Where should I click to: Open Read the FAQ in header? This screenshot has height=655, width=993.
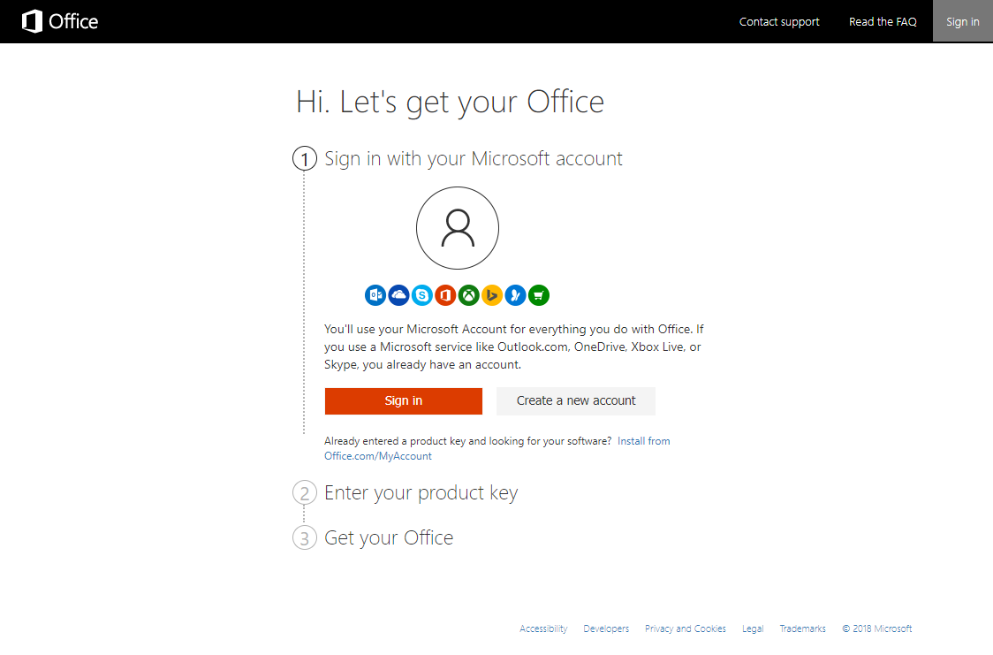click(x=883, y=21)
